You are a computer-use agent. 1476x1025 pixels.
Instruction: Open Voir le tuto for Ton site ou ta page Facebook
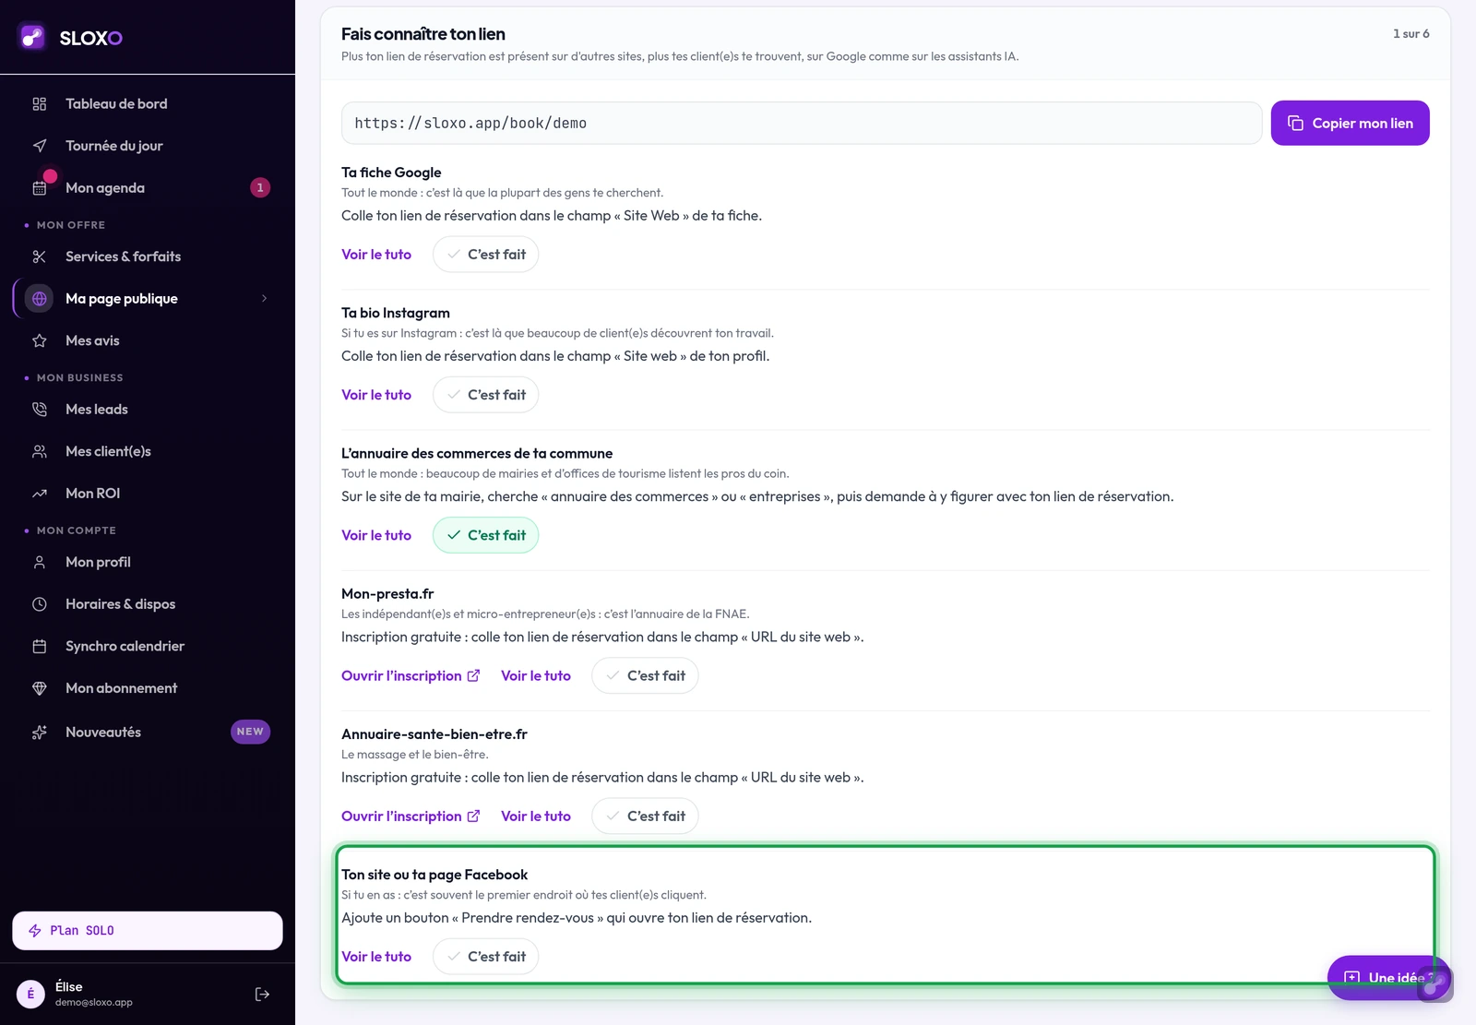coord(376,957)
